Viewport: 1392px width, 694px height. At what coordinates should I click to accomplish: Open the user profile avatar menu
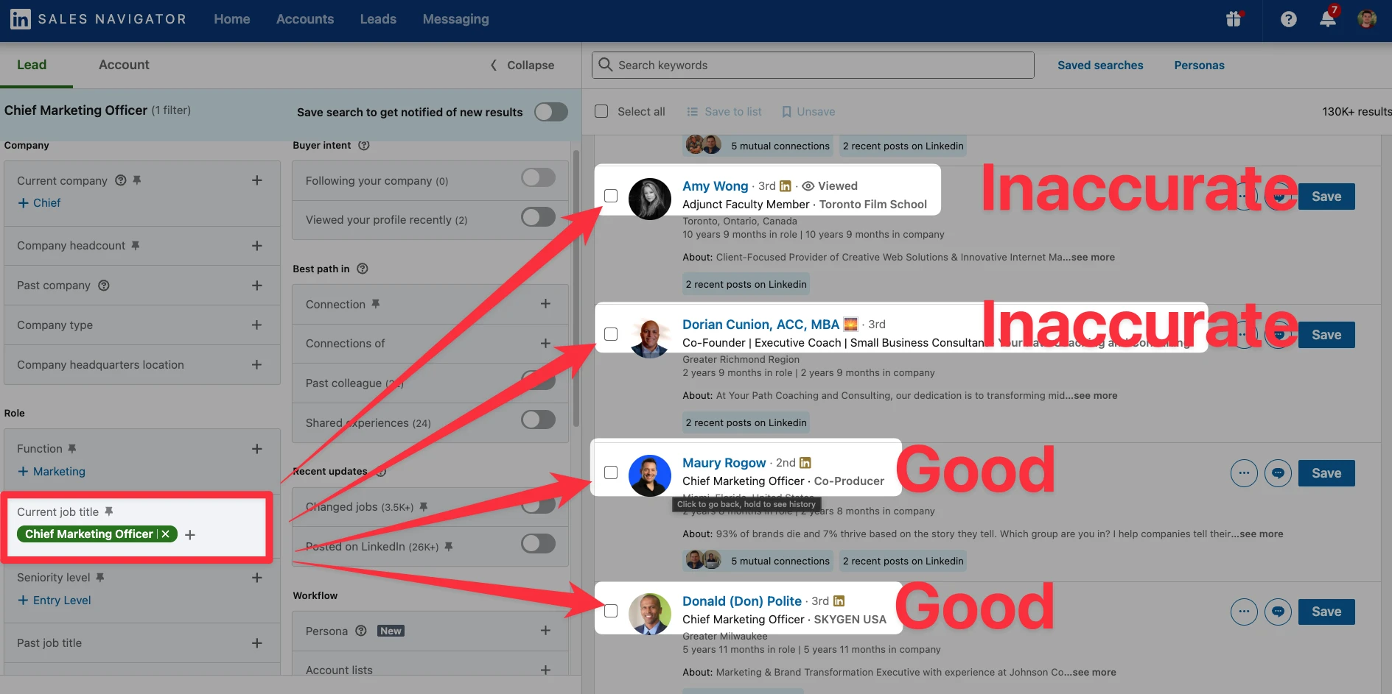pyautogui.click(x=1367, y=19)
